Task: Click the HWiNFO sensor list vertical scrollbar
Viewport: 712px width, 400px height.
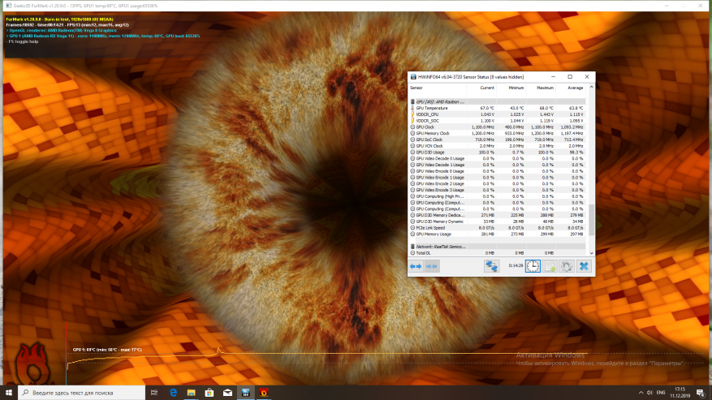Action: click(x=592, y=219)
